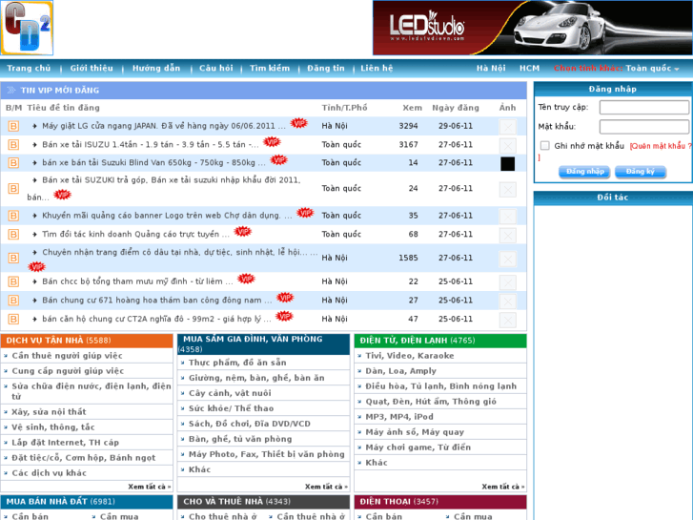693x520 pixels.
Task: Click VIP badge on chung cư 671 listing
Action: [285, 298]
